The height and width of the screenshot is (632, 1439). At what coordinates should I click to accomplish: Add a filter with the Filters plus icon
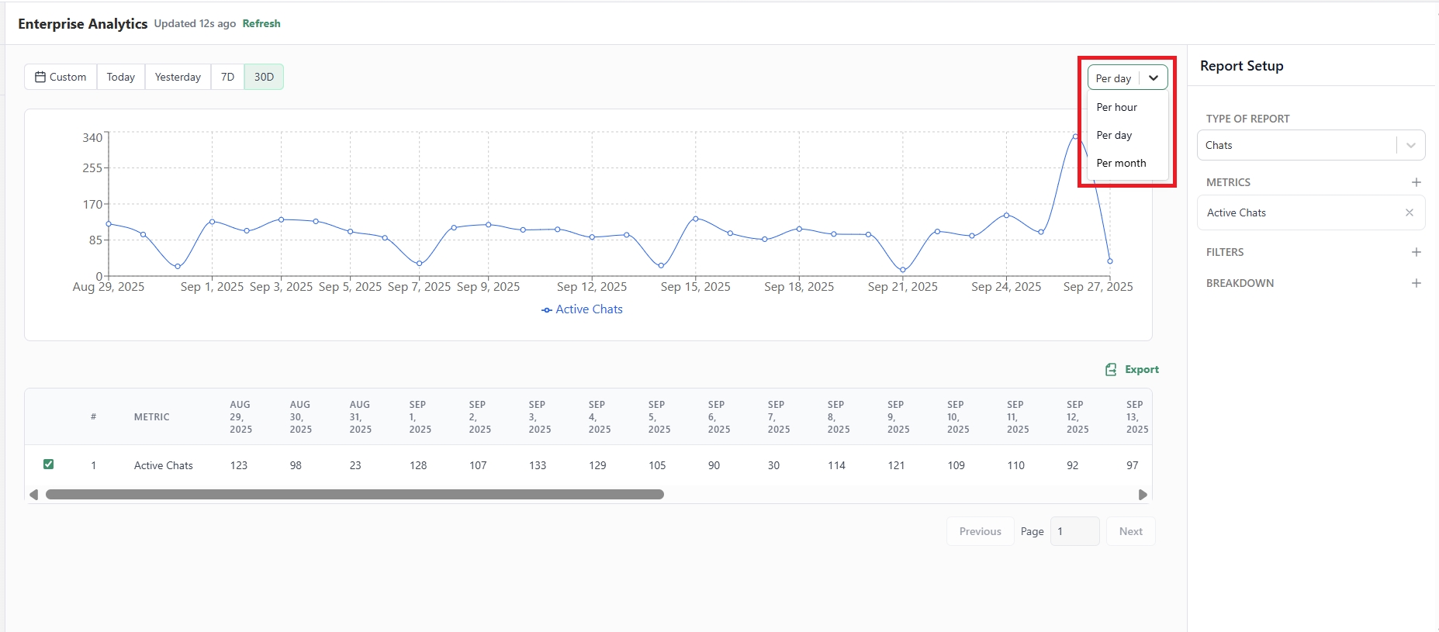(x=1416, y=252)
